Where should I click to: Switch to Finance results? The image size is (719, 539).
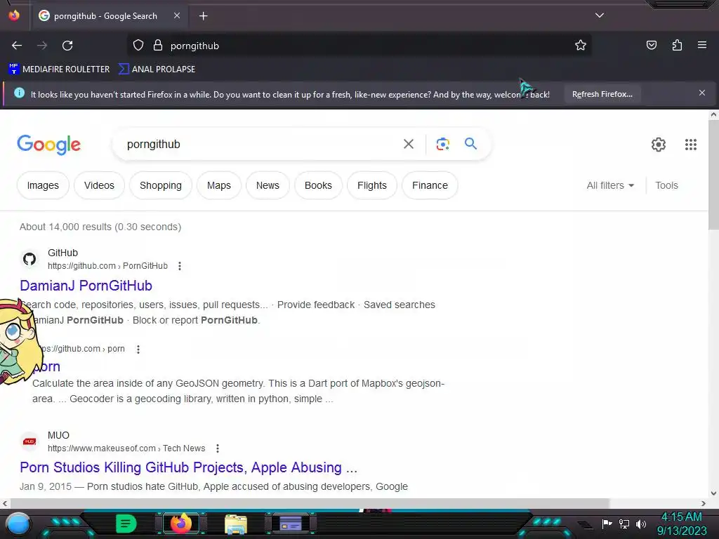[x=430, y=185]
